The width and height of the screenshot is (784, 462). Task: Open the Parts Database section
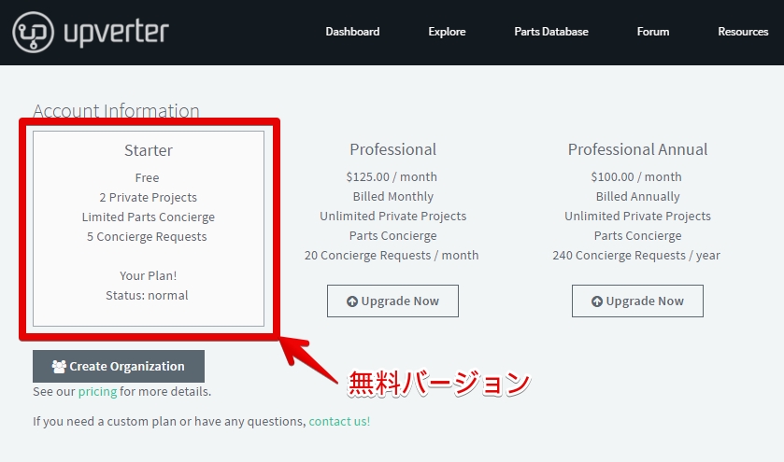(x=551, y=32)
